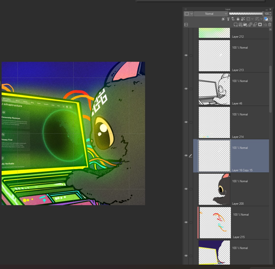The width and height of the screenshot is (275, 269).
Task: Expand the ruler showing-area dropdown arrow
Action: (x=261, y=19)
